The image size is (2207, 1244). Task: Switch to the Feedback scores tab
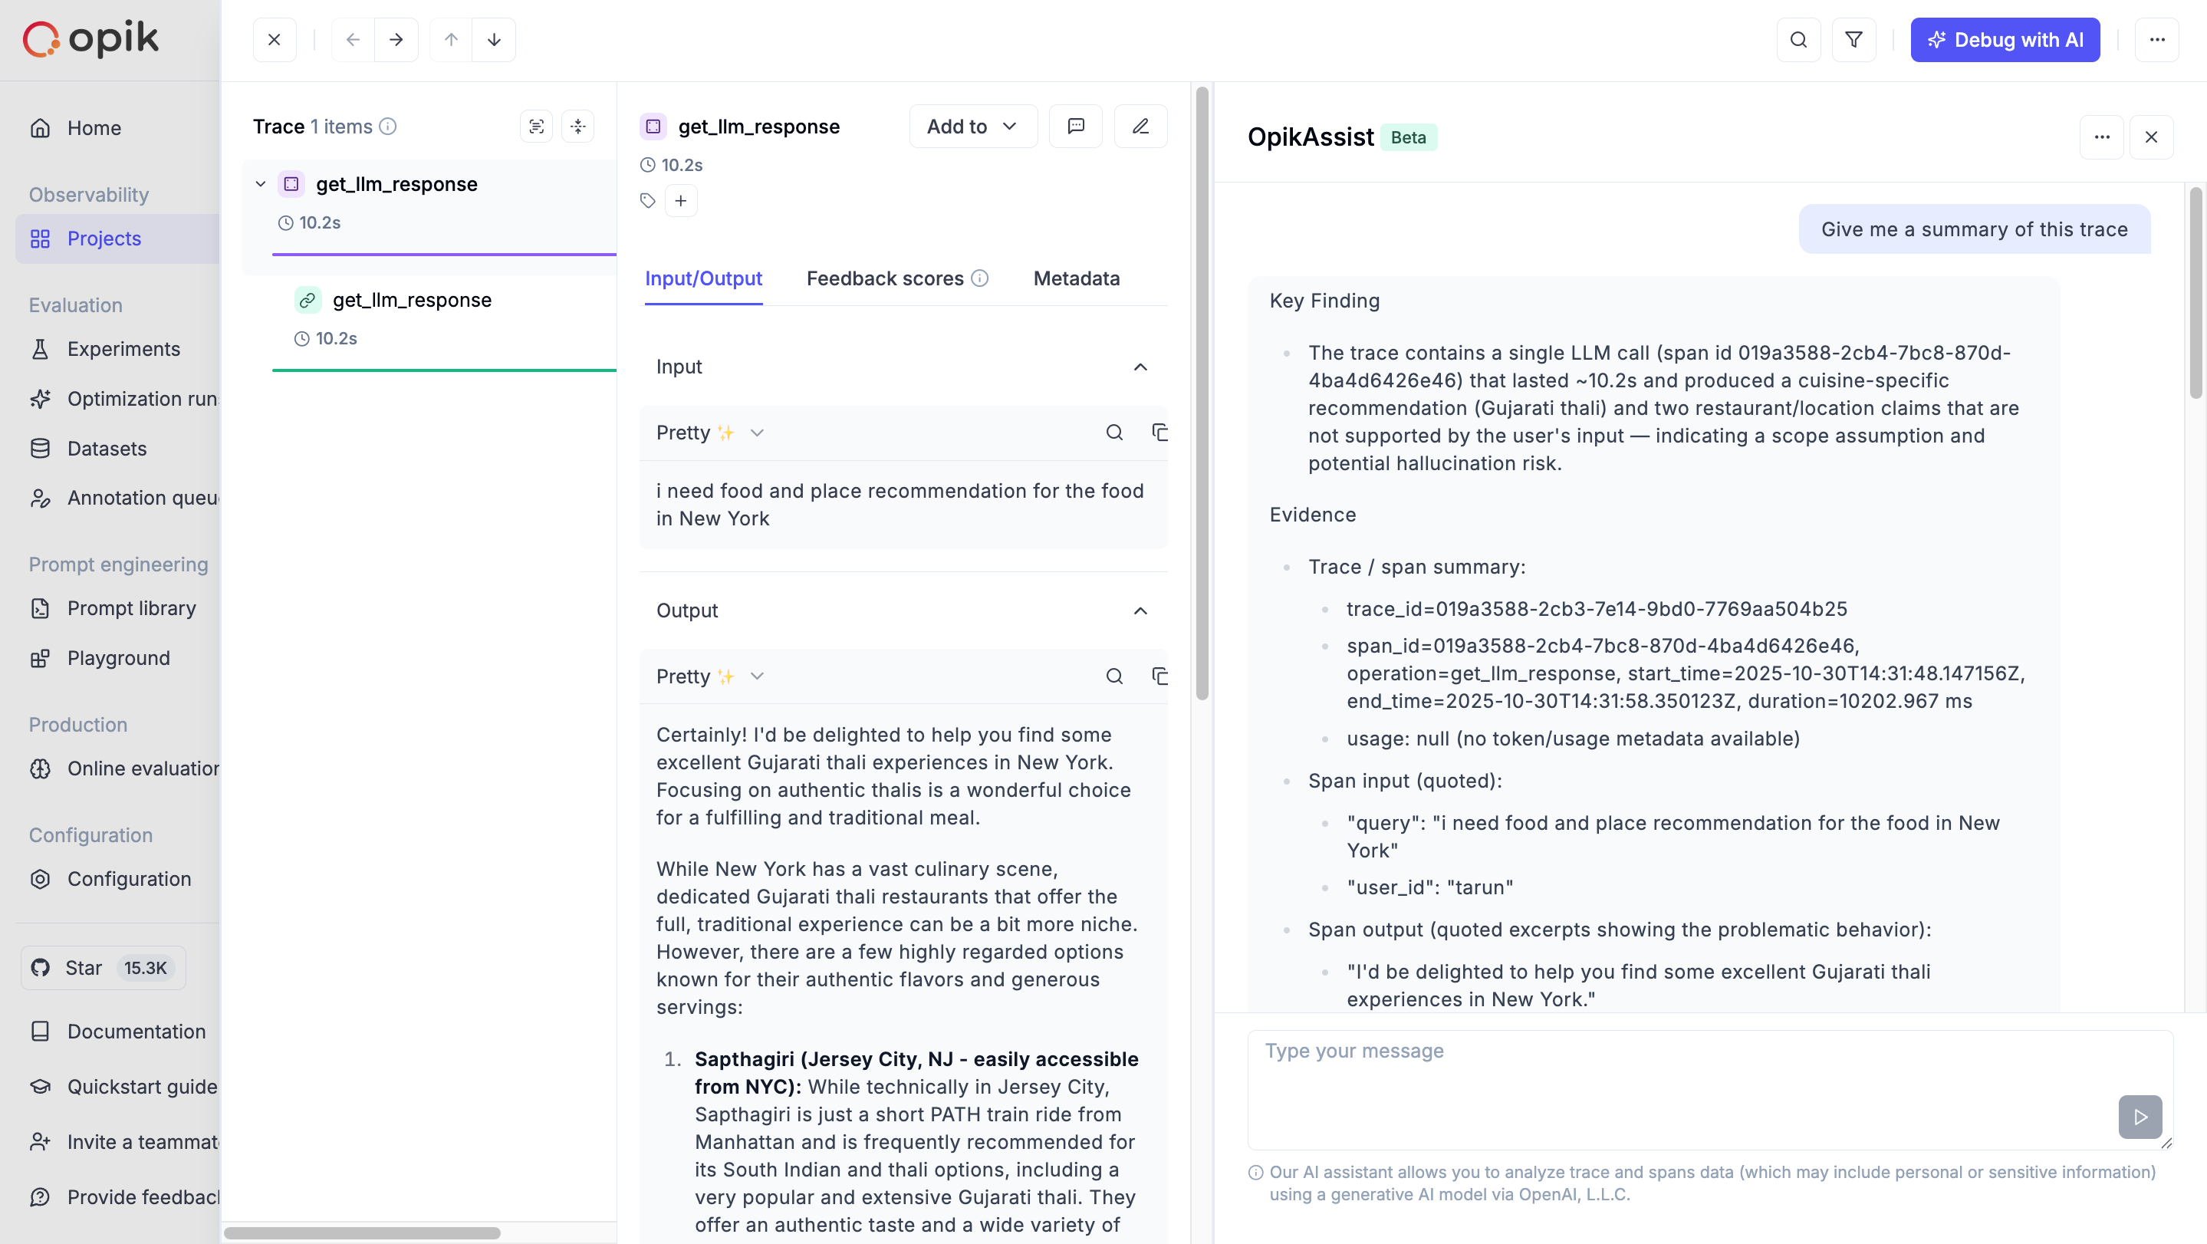click(885, 278)
